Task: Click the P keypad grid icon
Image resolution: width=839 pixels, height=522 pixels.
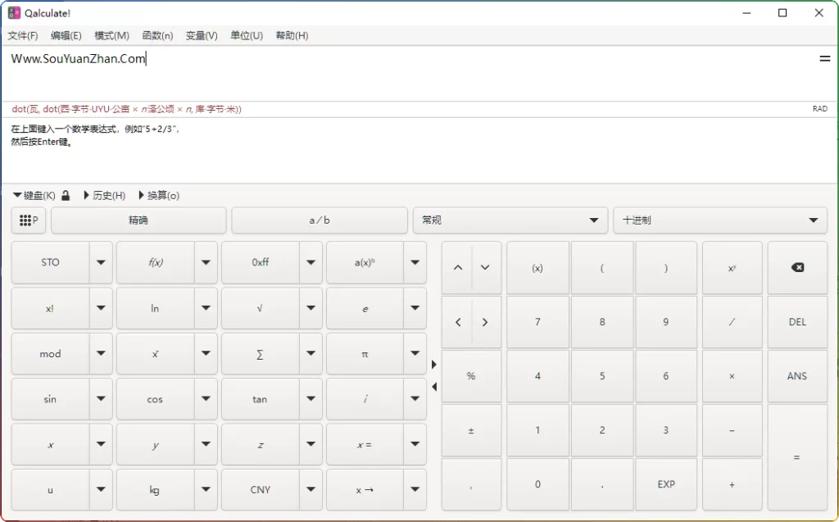Action: [28, 220]
